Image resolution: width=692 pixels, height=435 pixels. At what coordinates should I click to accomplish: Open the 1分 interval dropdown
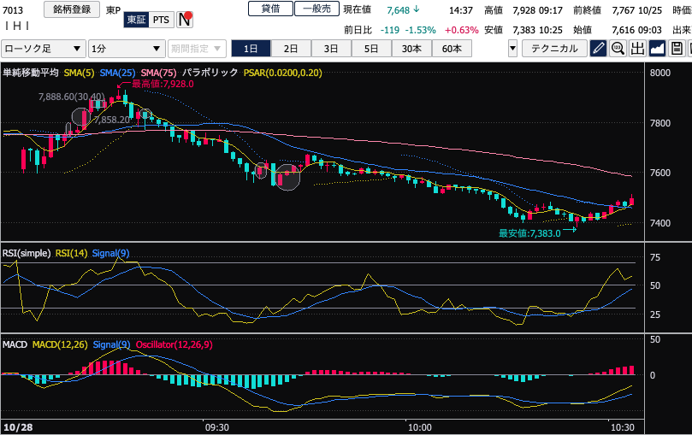click(127, 49)
